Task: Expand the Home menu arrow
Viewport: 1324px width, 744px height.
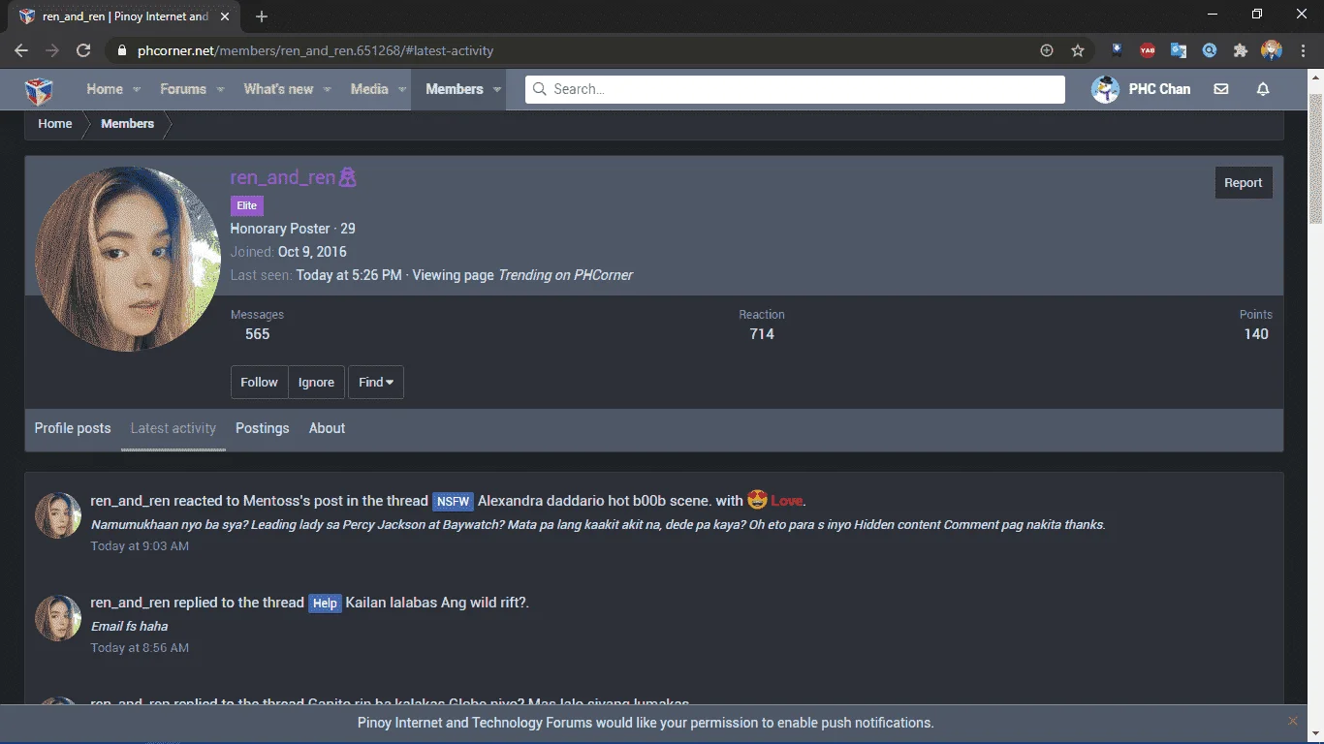Action: pos(137,89)
